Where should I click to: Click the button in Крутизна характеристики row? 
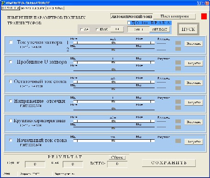(194, 122)
